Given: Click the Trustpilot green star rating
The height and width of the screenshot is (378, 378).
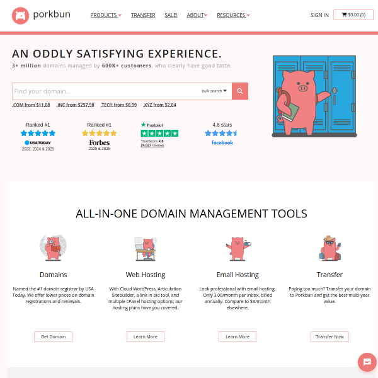Looking at the screenshot, I should (159, 133).
